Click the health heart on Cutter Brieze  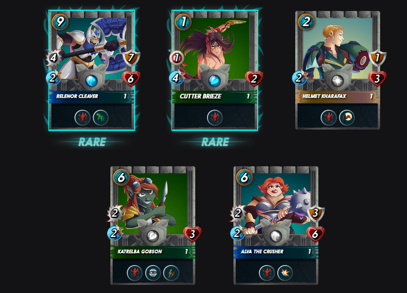254,78
